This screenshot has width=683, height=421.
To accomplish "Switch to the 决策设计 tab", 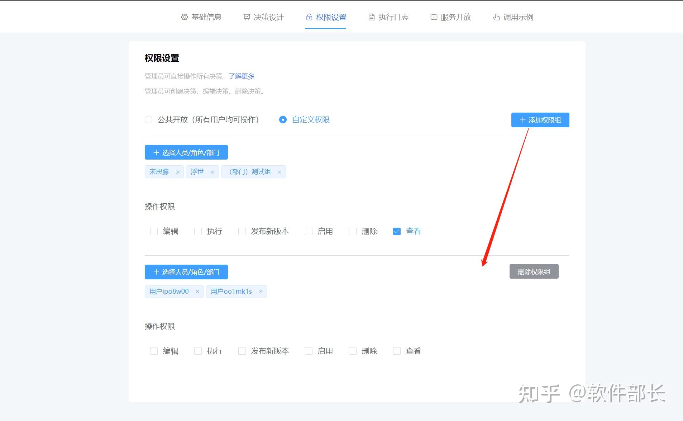I will [x=268, y=16].
